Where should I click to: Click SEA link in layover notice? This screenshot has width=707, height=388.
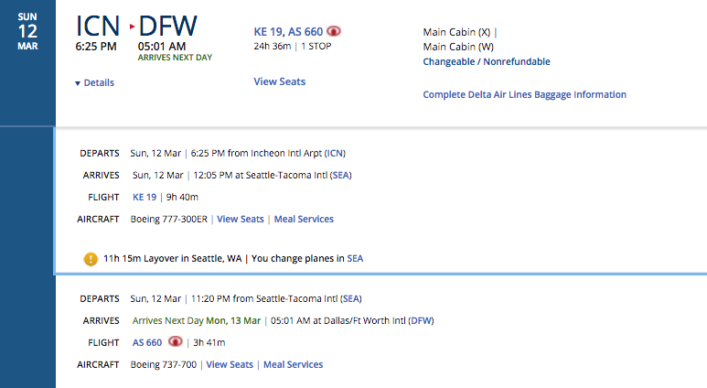355,258
